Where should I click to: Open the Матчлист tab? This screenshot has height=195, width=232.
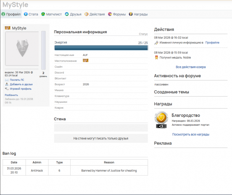(52, 14)
